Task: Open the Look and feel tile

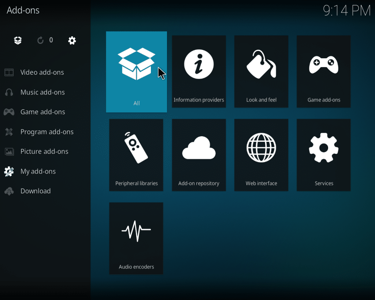Action: [x=261, y=71]
